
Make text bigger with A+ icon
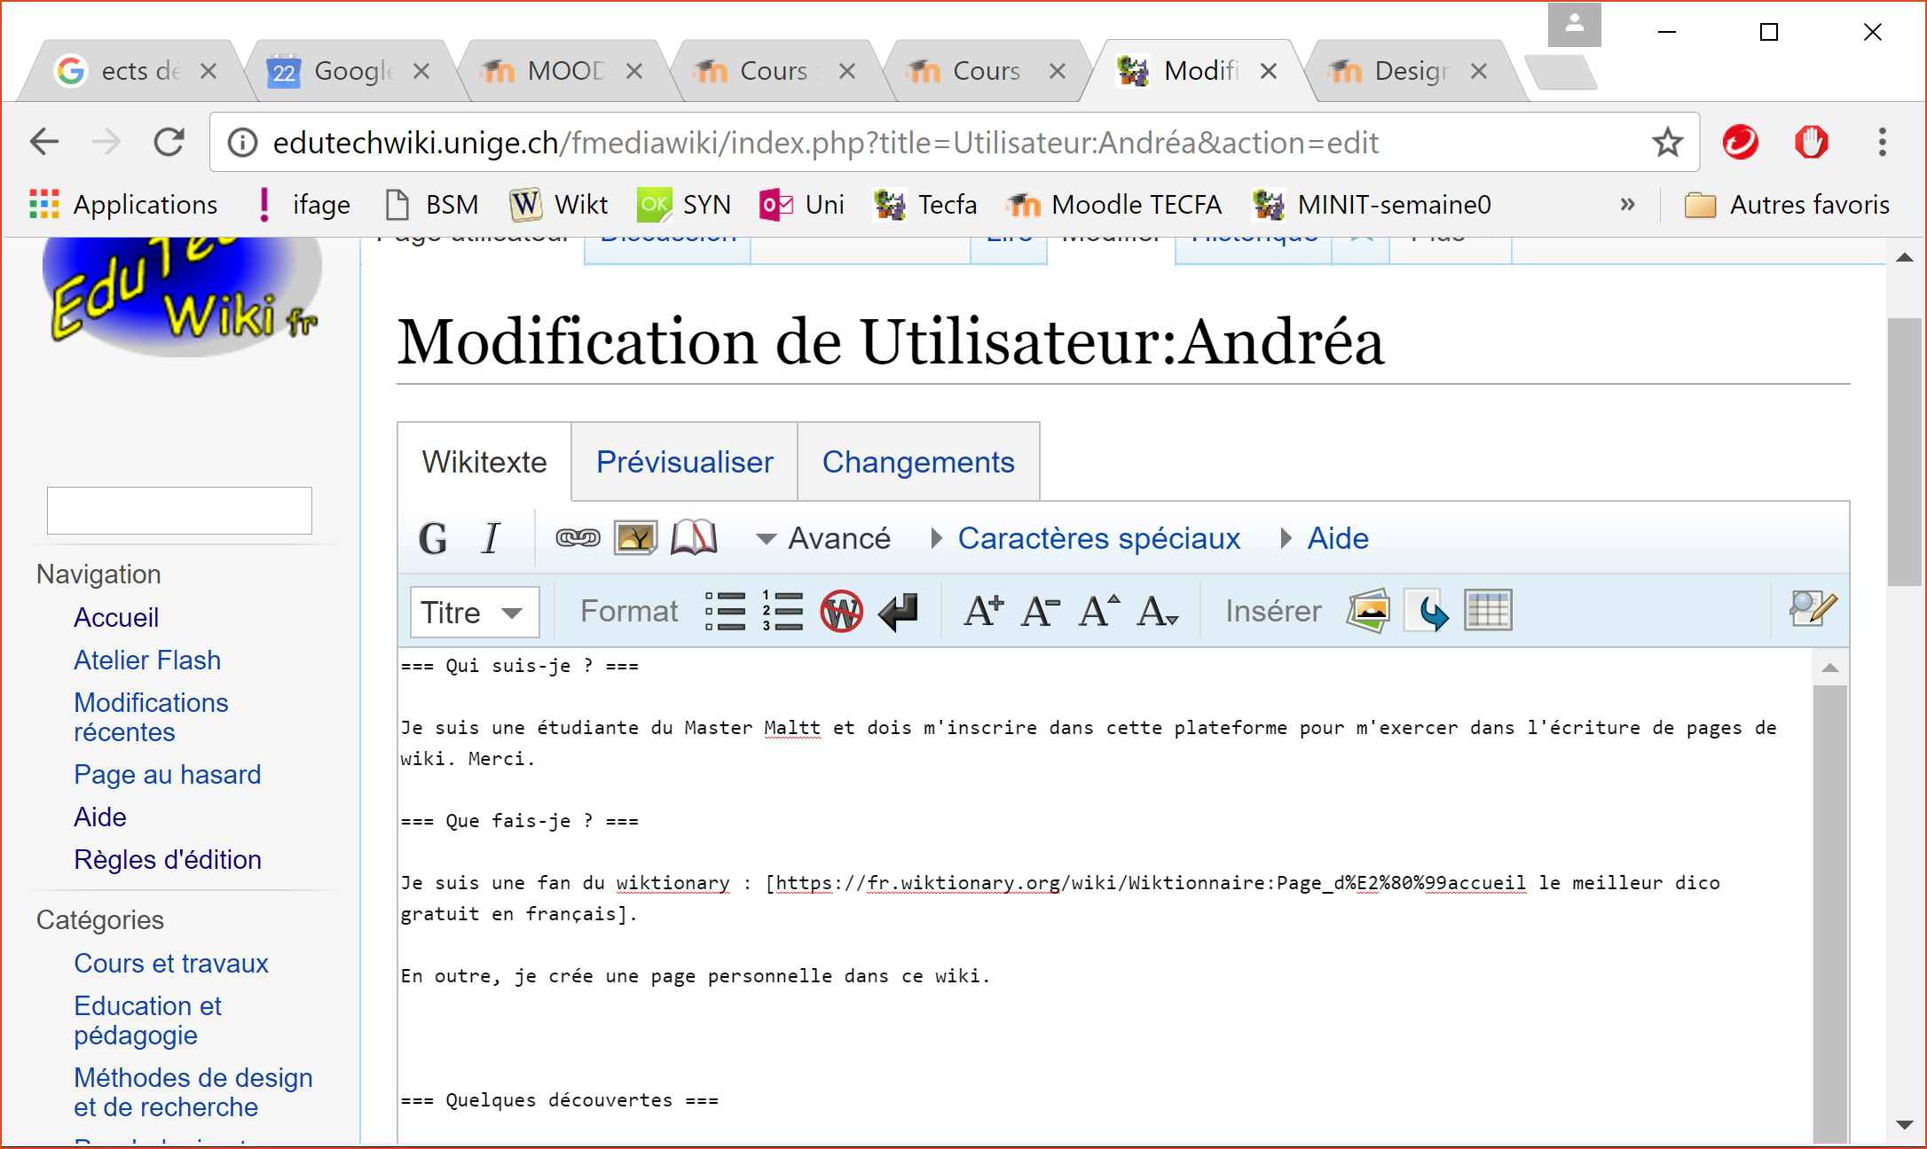click(x=984, y=611)
